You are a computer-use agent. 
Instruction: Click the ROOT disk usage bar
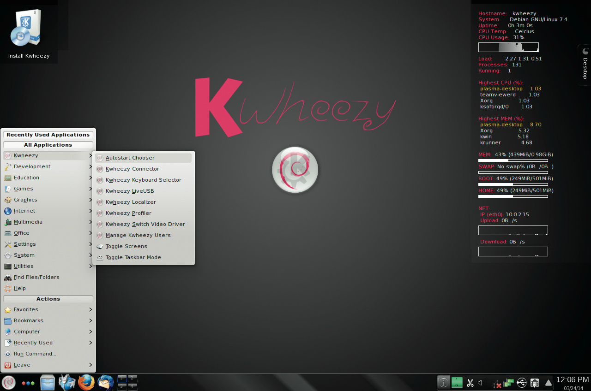tap(513, 184)
